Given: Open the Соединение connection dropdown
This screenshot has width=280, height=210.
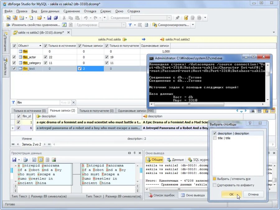Looking at the screenshot, I should coord(169,18).
